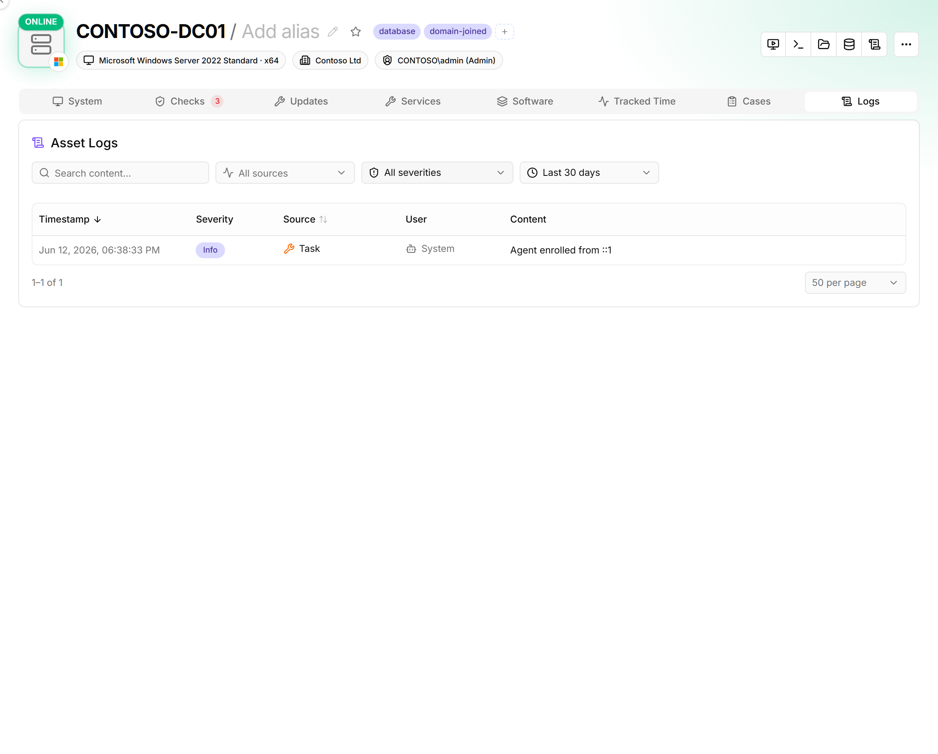Click the Search content input field

tap(120, 173)
